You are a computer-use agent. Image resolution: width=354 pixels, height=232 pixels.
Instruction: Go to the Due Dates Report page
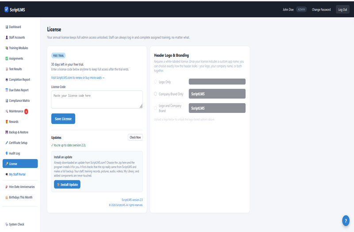point(20,90)
